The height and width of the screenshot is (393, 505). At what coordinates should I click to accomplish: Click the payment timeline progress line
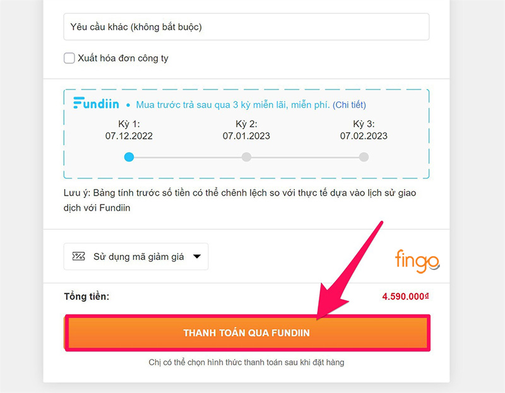pyautogui.click(x=246, y=158)
